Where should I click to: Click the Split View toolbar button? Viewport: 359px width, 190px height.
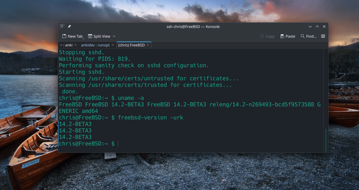tap(99, 36)
